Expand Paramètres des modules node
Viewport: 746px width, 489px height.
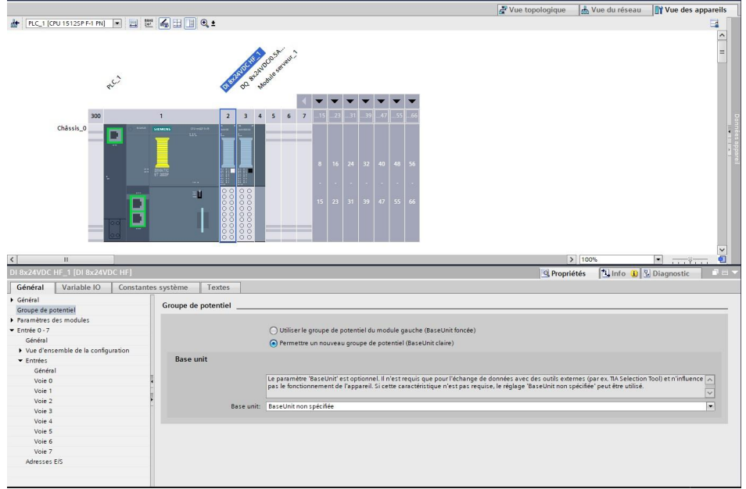[x=12, y=320]
